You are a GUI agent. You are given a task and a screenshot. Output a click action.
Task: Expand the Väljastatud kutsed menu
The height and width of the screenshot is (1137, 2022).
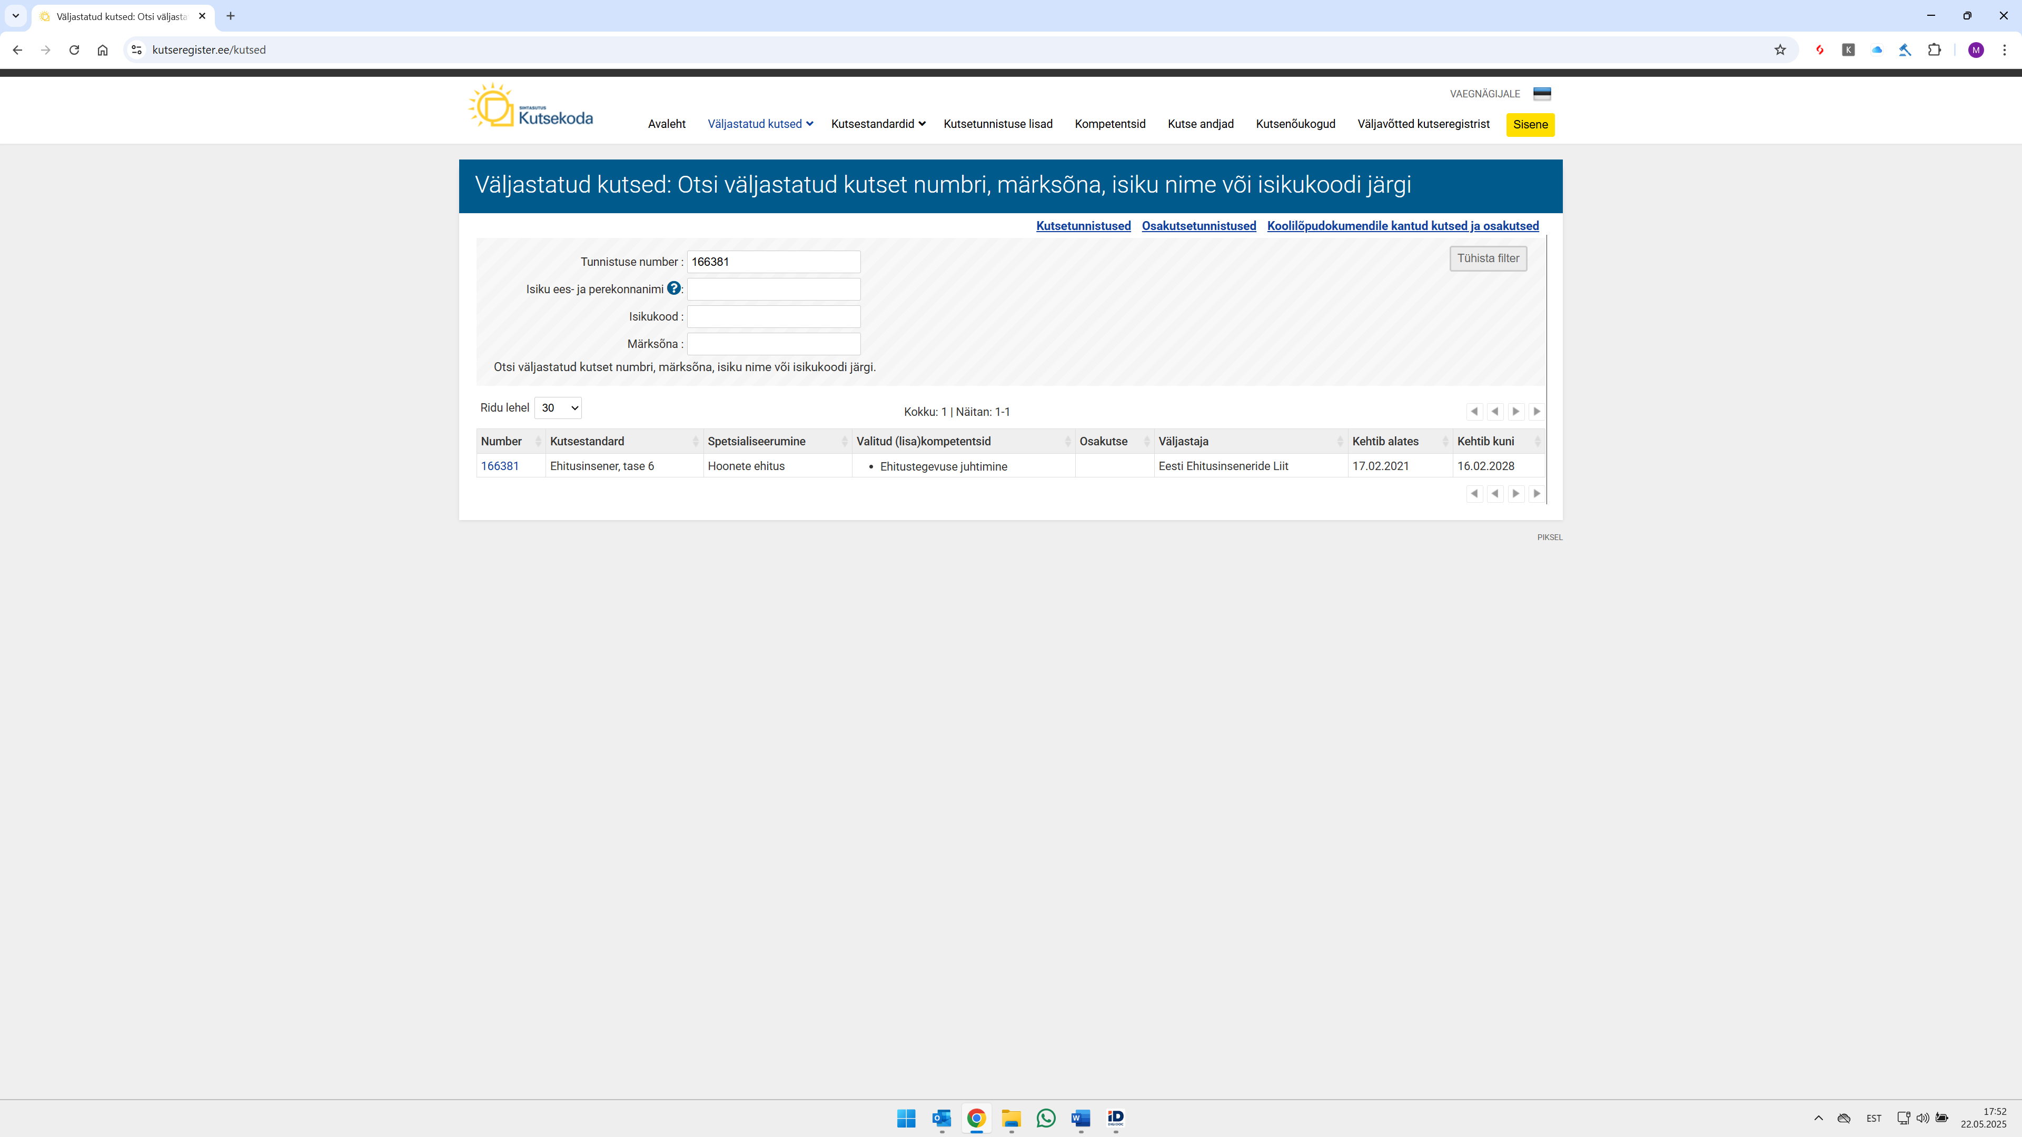[x=760, y=124]
